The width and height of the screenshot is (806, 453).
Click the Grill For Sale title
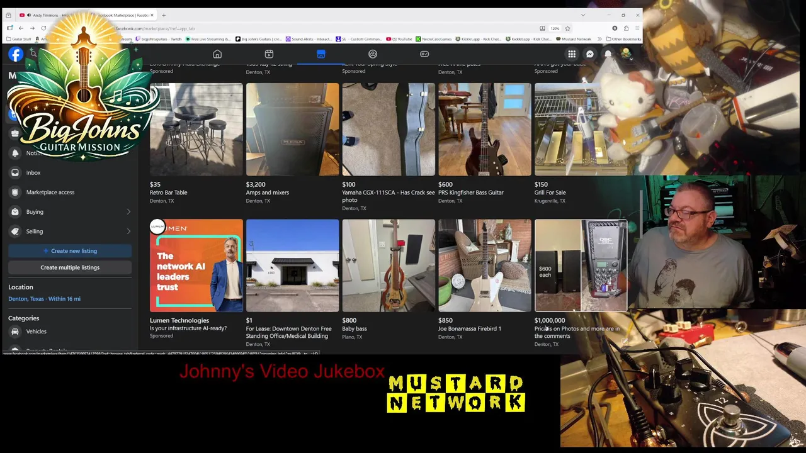tap(550, 193)
